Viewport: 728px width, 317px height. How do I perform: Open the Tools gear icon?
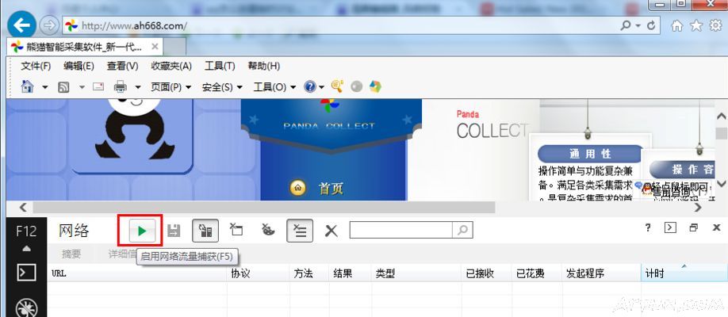pos(716,26)
